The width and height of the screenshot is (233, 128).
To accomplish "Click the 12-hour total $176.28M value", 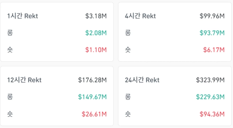I will [x=92, y=80].
